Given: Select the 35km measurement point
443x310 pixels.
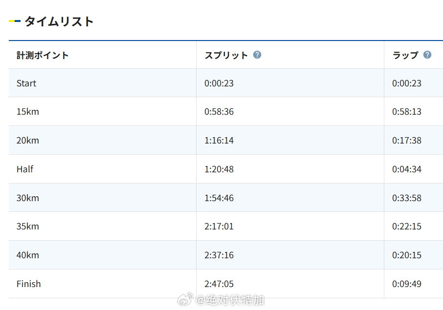Looking at the screenshot, I should point(28,227).
